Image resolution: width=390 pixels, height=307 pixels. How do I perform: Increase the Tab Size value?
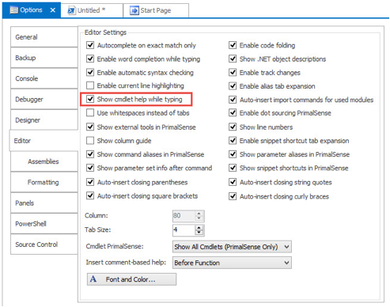coord(199,228)
